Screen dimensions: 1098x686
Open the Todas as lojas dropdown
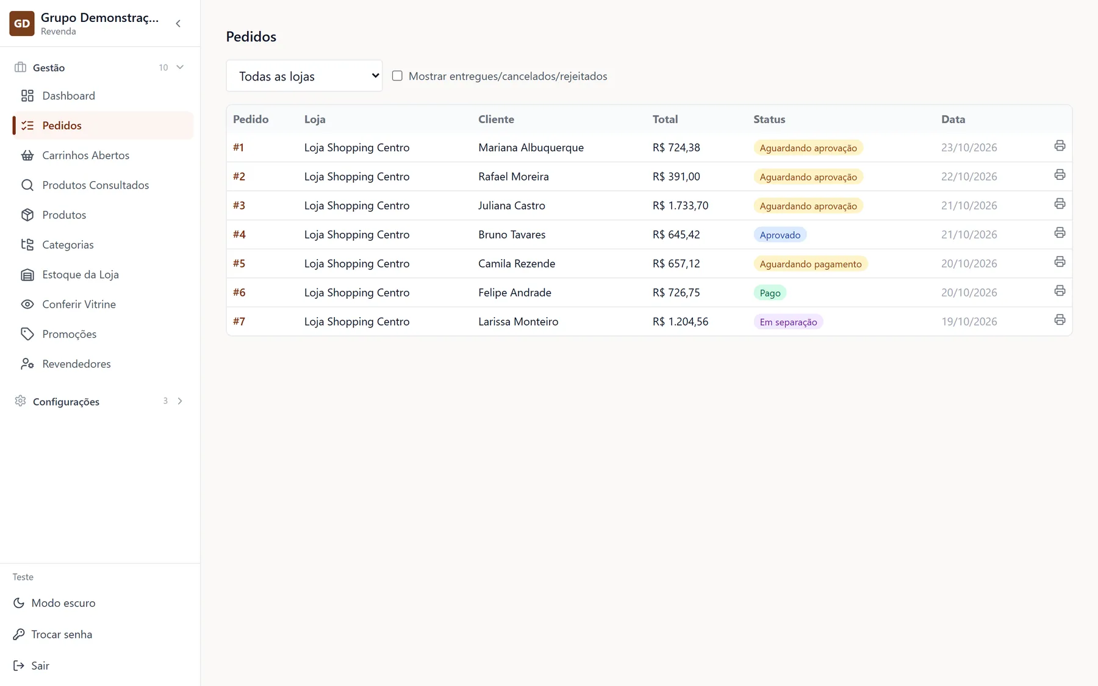pos(304,76)
